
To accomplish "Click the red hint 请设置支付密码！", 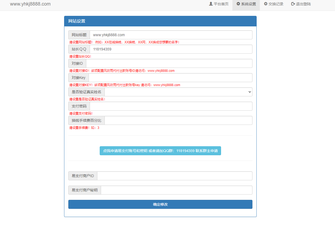I will click(81, 114).
